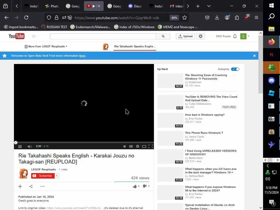Click thumbnail for 'I Tried Using UNRELEASED VERSIONS' video
This screenshot has width=280, height=210.
(x=170, y=156)
